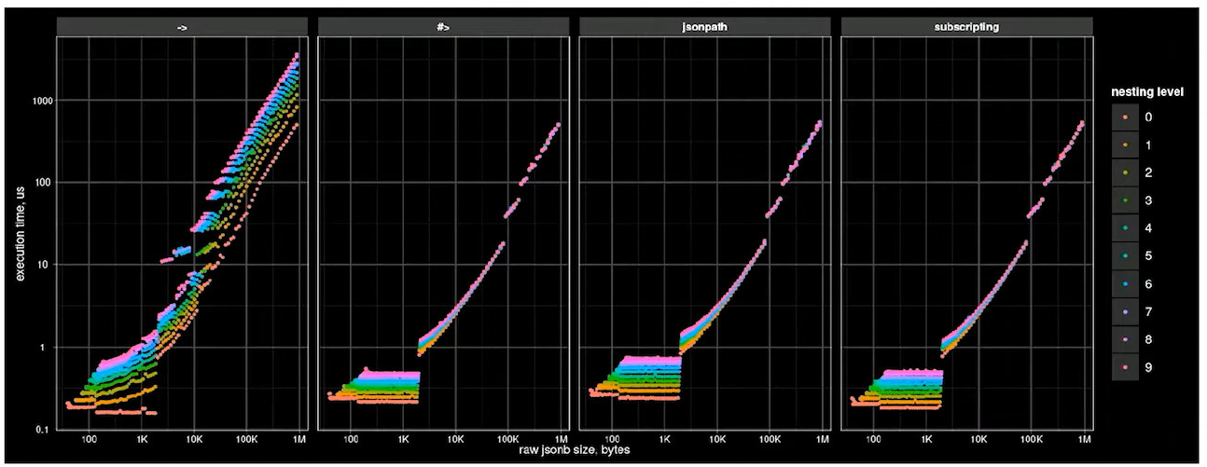Viewport: 1207px width, 467px height.
Task: Select nesting level 4 in the legend
Action: (1126, 228)
